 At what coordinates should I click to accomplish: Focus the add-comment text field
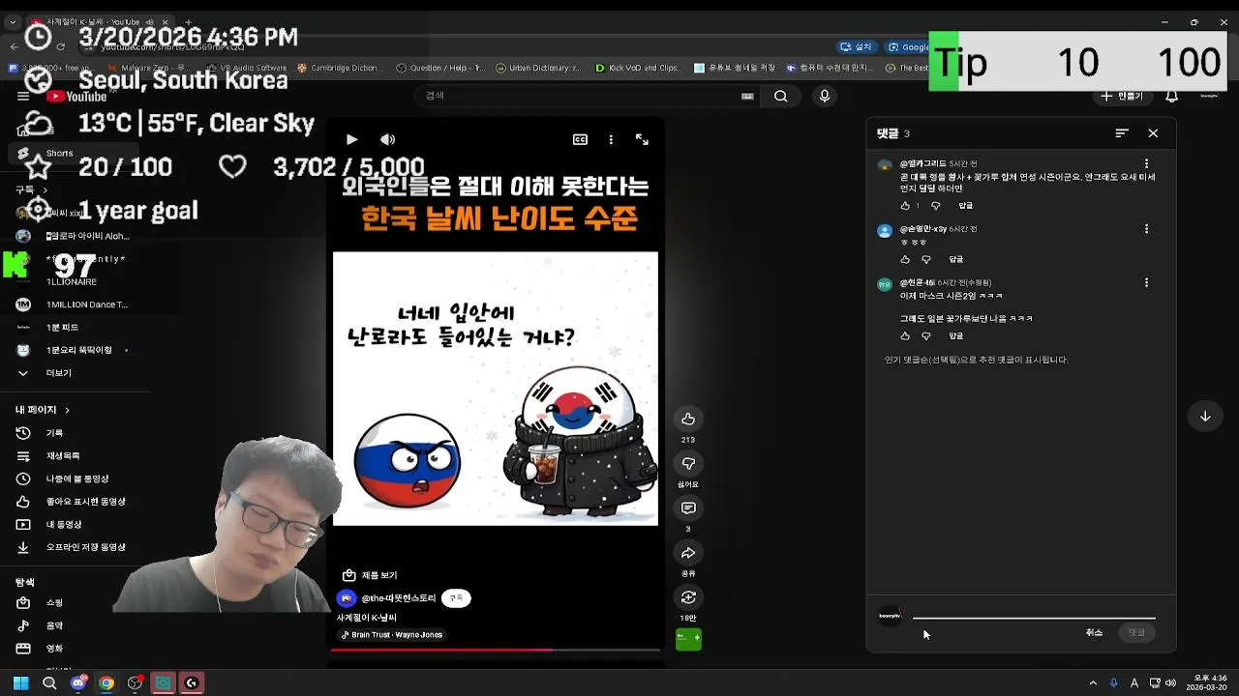[1034, 613]
